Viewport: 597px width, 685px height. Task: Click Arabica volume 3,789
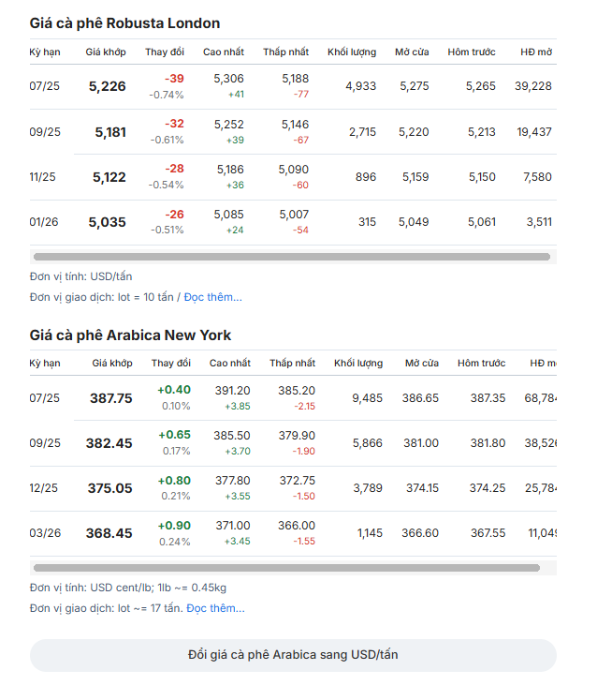pyautogui.click(x=368, y=488)
